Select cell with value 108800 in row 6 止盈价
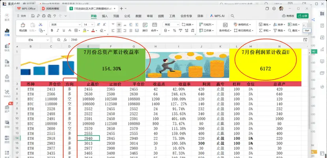This screenshot has height=158, width=327. (88, 99)
